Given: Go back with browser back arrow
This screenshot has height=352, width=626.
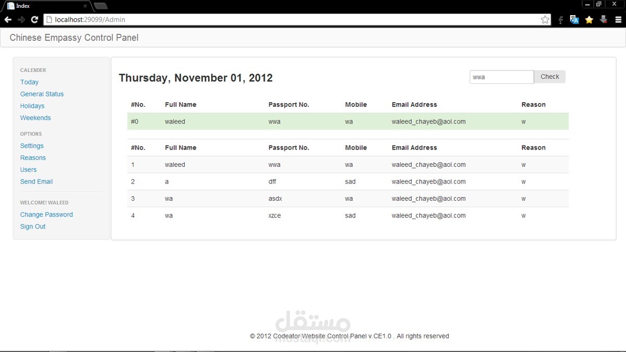Looking at the screenshot, I should (8, 20).
